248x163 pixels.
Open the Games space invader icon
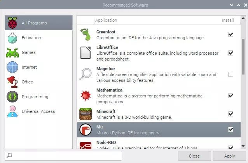pyautogui.click(x=12, y=52)
